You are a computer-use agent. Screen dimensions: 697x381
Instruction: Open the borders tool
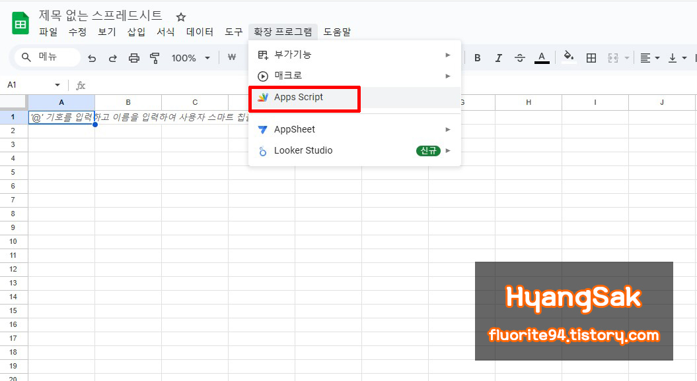591,57
